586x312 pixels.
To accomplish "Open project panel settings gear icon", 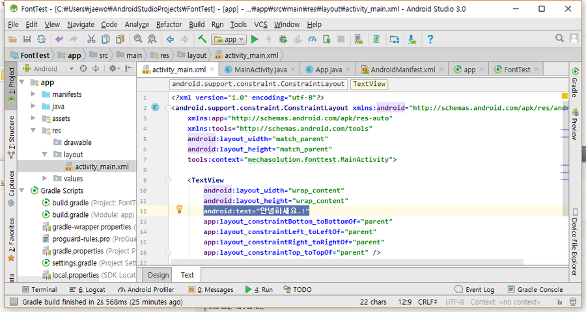I will (113, 68).
